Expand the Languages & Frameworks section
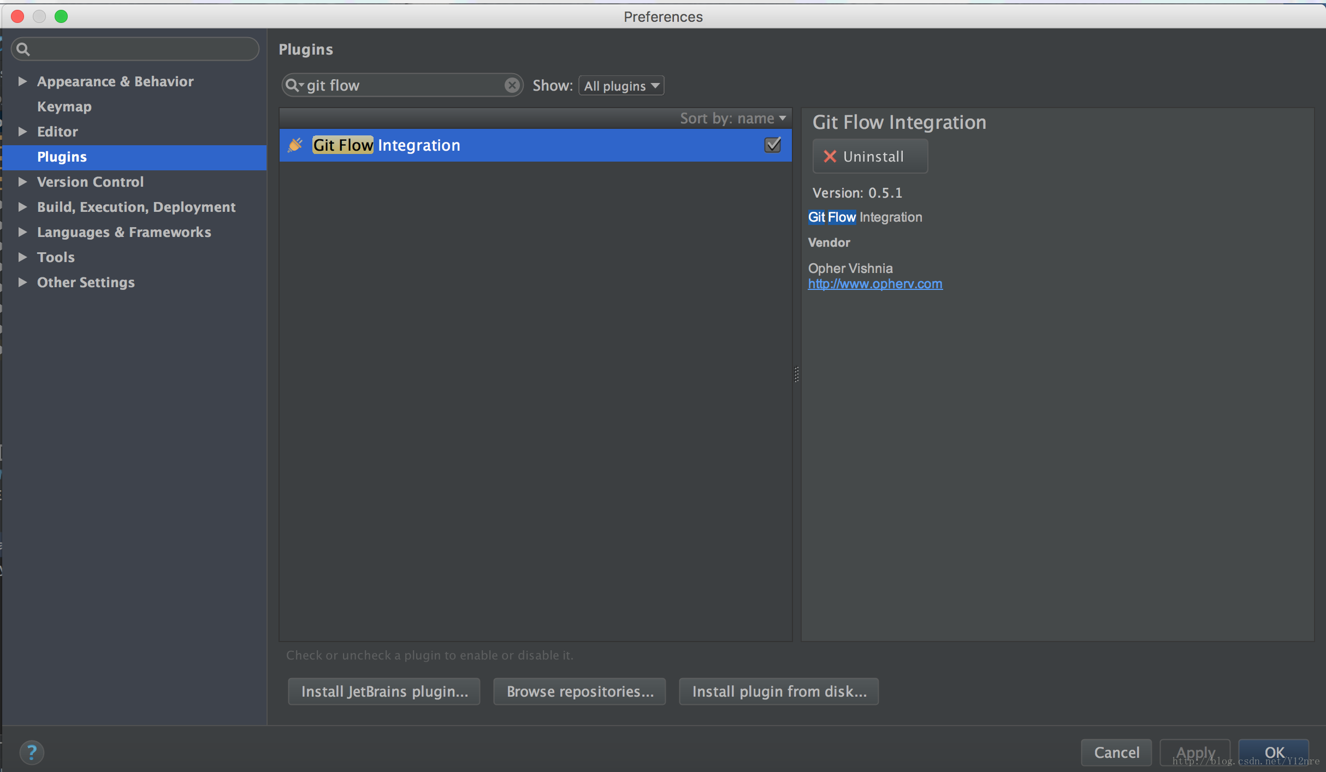Viewport: 1326px width, 772px height. (x=22, y=232)
